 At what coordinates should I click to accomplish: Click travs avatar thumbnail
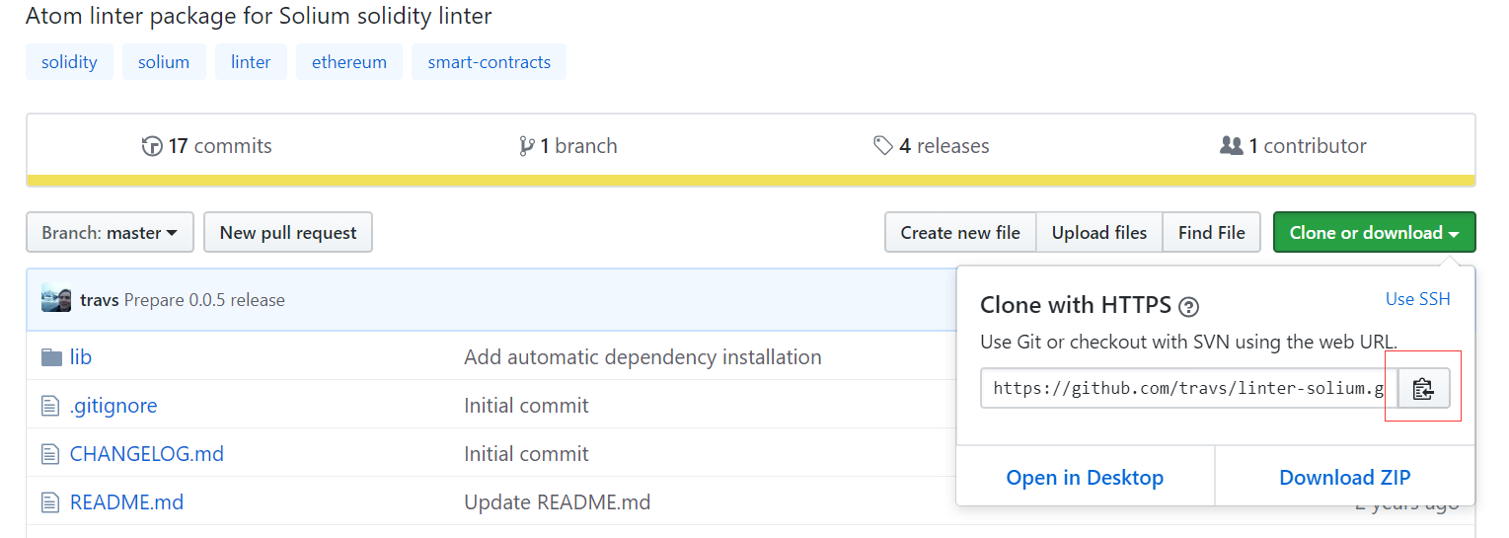56,299
